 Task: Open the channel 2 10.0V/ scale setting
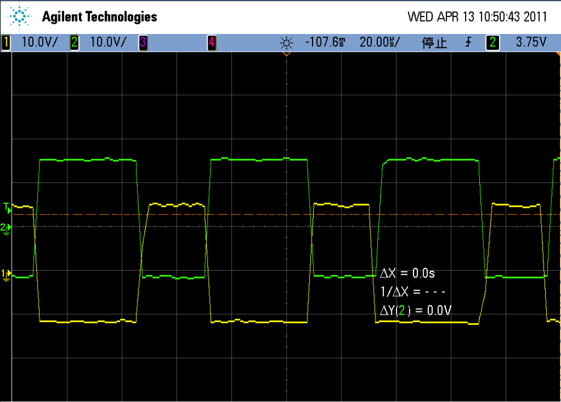pyautogui.click(x=108, y=42)
